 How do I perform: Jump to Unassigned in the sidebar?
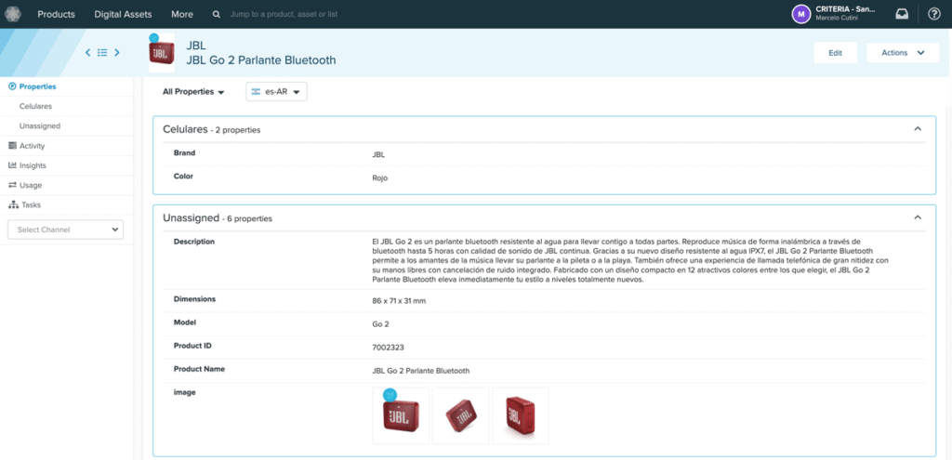(x=39, y=125)
